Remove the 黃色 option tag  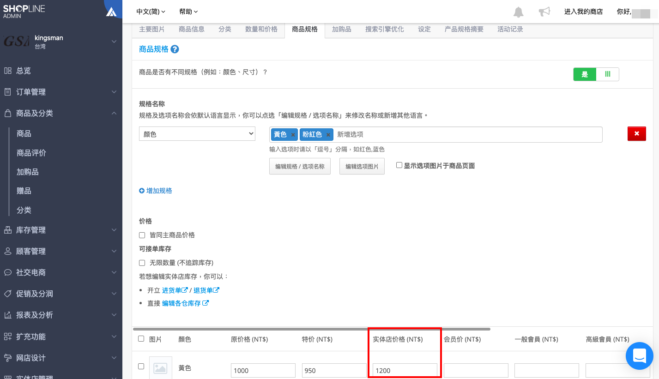[293, 135]
